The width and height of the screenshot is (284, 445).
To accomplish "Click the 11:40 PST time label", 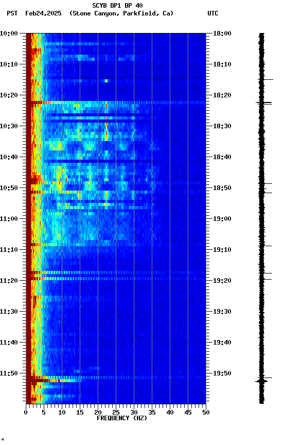I will [9, 343].
